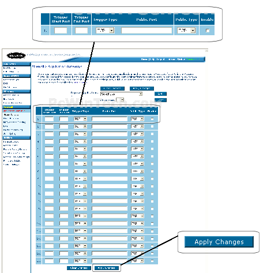Viewport: 267px width, 273px height.
Task: Open the Trigger Type dropdown in row 1
Action: click(x=80, y=119)
